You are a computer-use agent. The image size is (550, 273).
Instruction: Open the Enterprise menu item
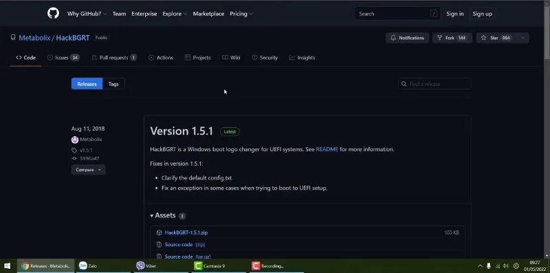click(x=144, y=14)
